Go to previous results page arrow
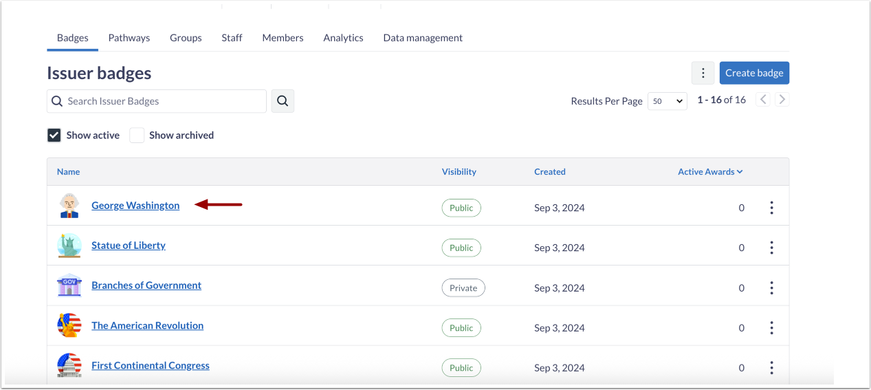 click(x=762, y=100)
